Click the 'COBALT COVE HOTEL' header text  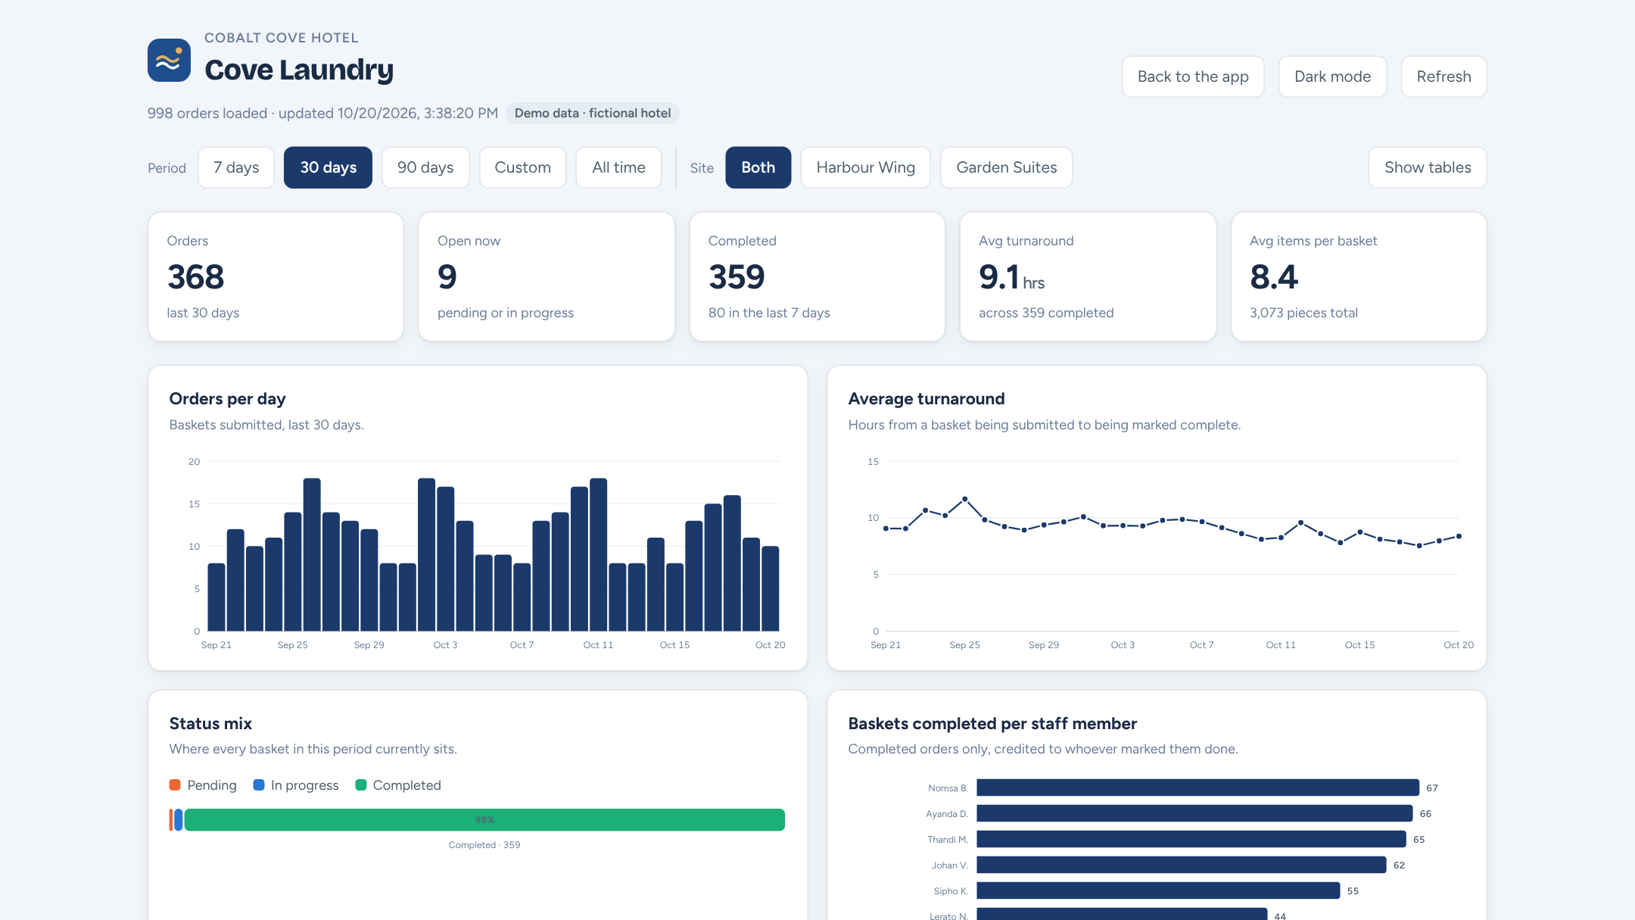(282, 38)
